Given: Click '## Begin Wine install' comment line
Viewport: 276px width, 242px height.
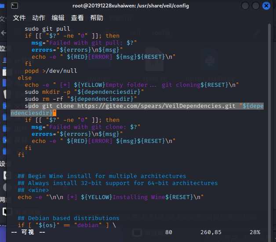Looking at the screenshot, I should (x=102, y=176).
